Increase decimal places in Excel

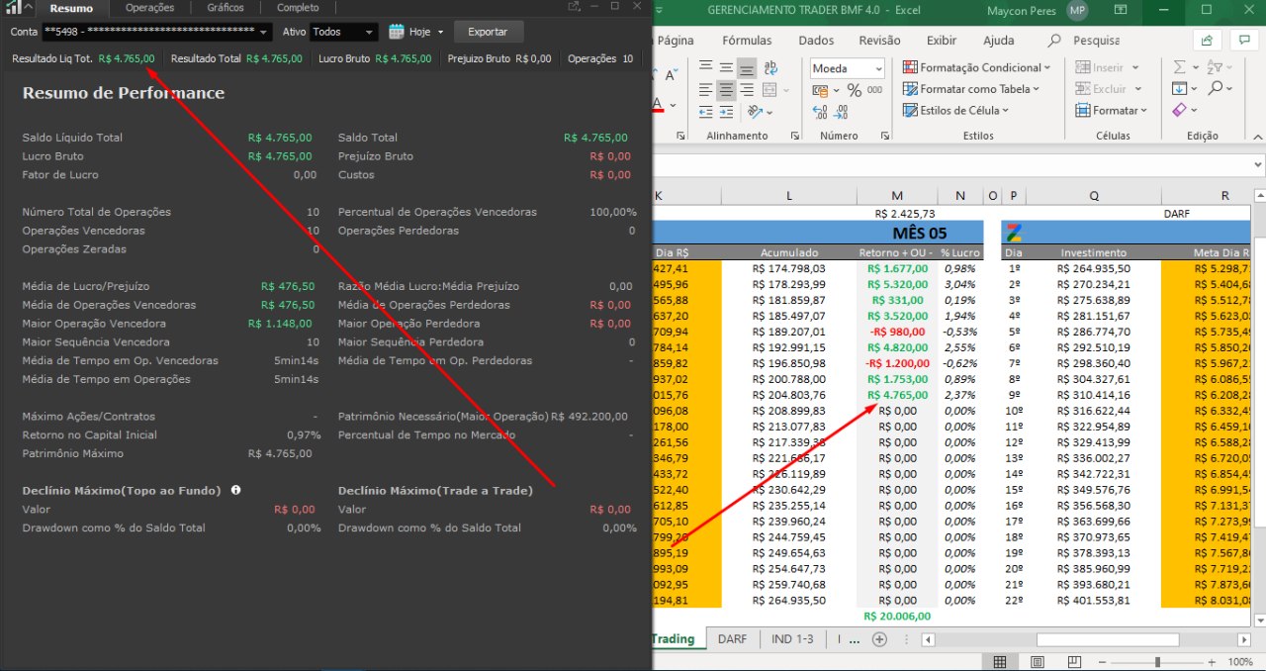pos(820,112)
